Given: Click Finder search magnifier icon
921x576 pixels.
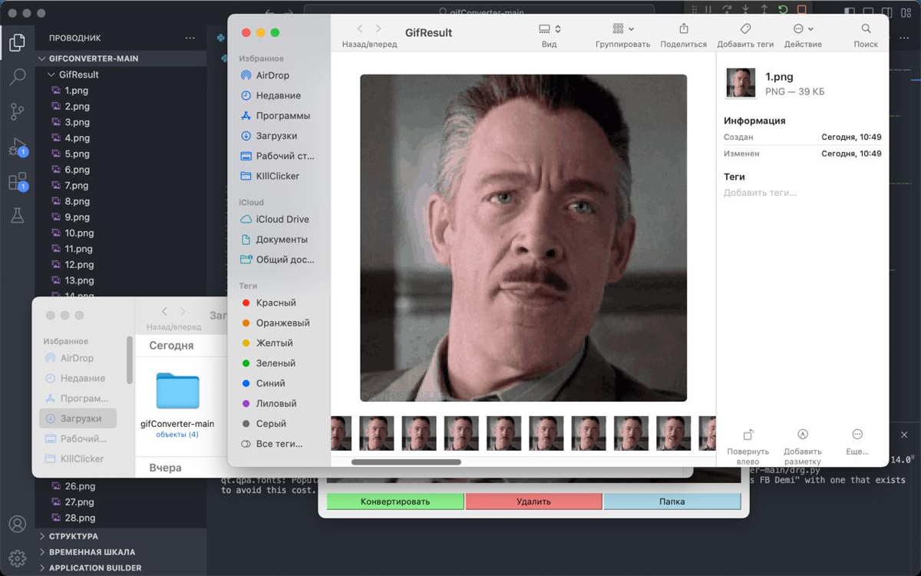Looking at the screenshot, I should coord(866,29).
